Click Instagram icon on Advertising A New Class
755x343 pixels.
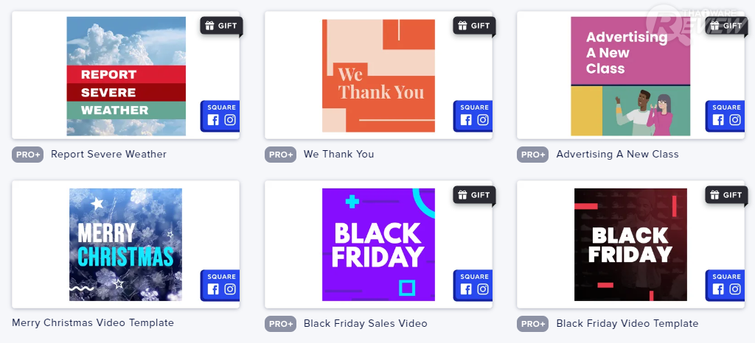pyautogui.click(x=735, y=121)
